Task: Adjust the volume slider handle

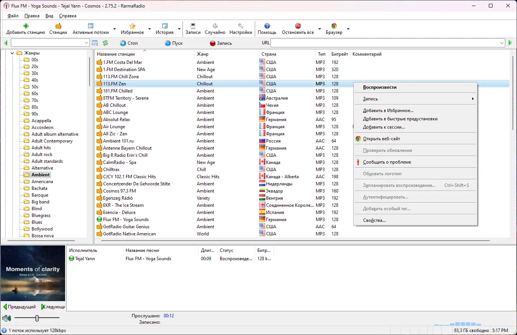Action: pyautogui.click(x=37, y=318)
